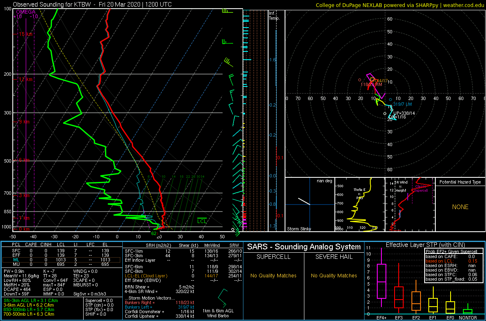Click the green 1km & 6km AGL wind barb symbol
The width and height of the screenshot is (486, 321).
click(222, 298)
